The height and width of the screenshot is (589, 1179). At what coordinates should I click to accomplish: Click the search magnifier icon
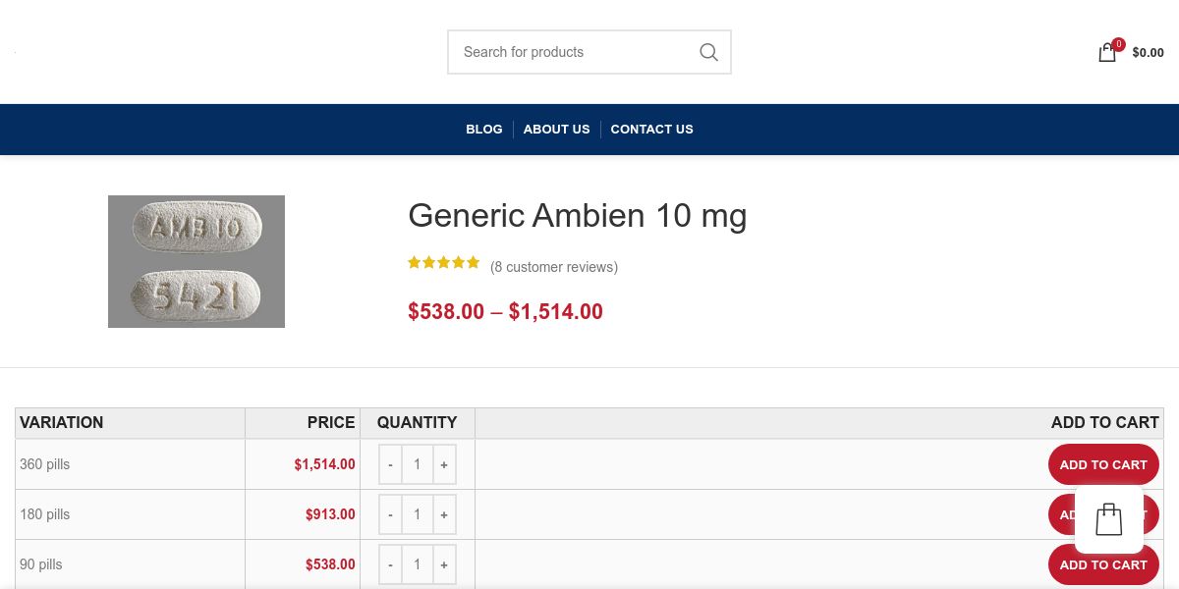[x=708, y=52]
